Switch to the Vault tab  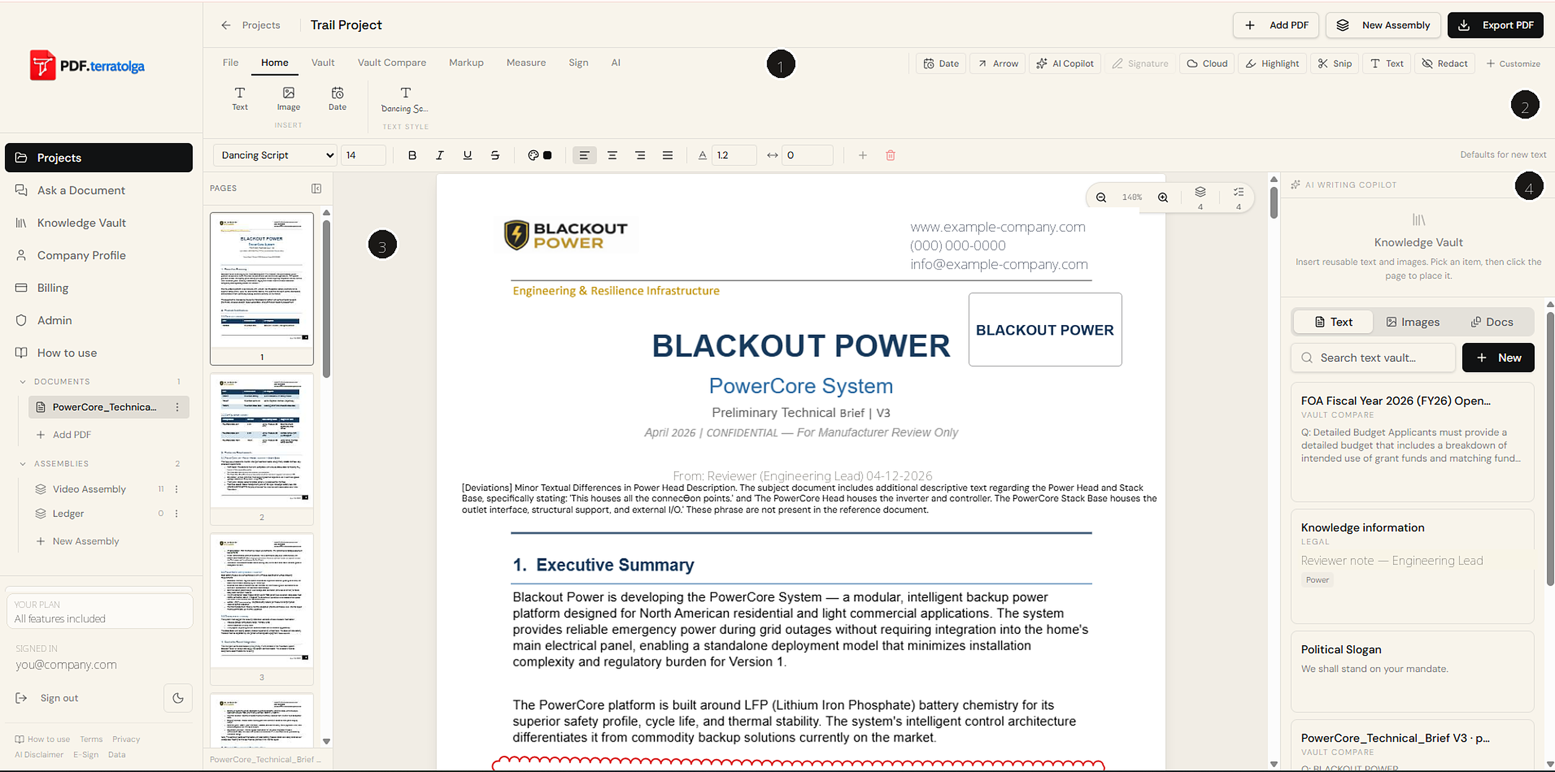coord(323,63)
